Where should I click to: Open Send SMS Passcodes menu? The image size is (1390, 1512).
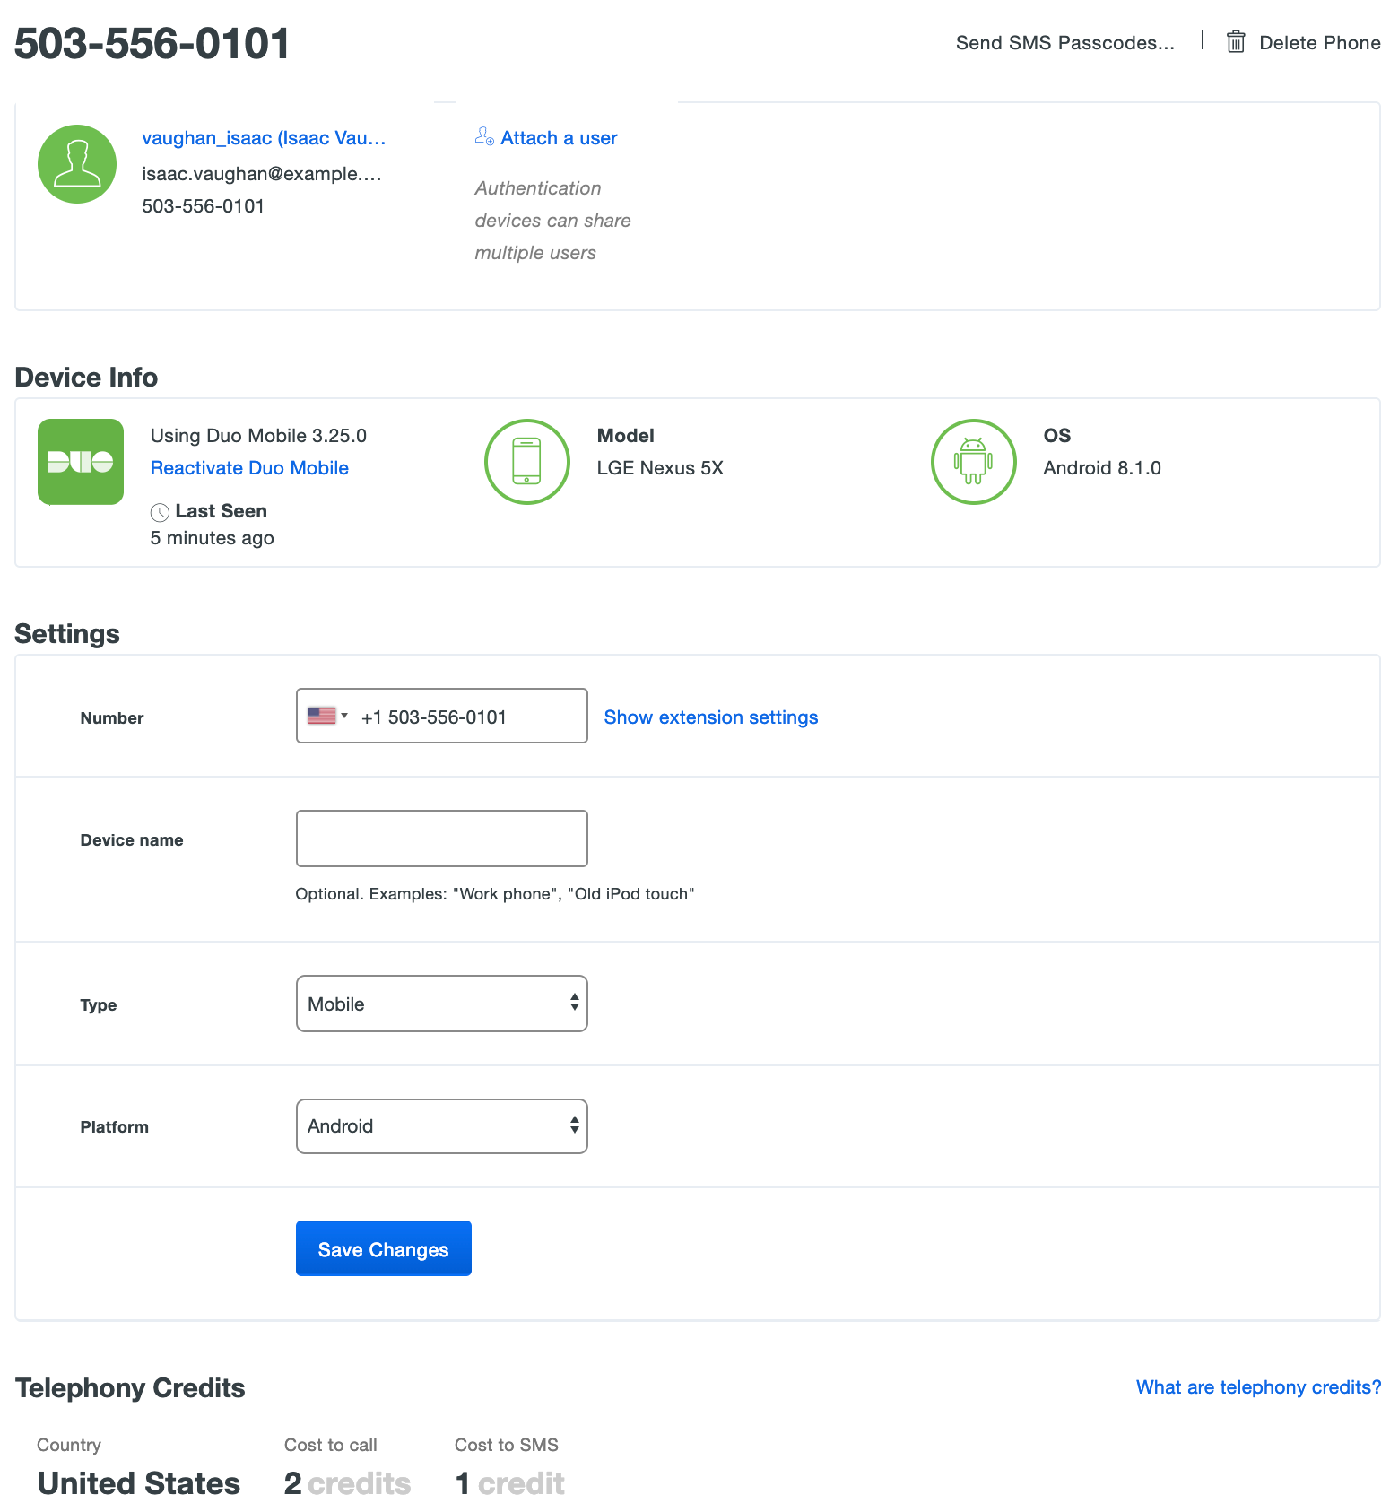point(1064,43)
